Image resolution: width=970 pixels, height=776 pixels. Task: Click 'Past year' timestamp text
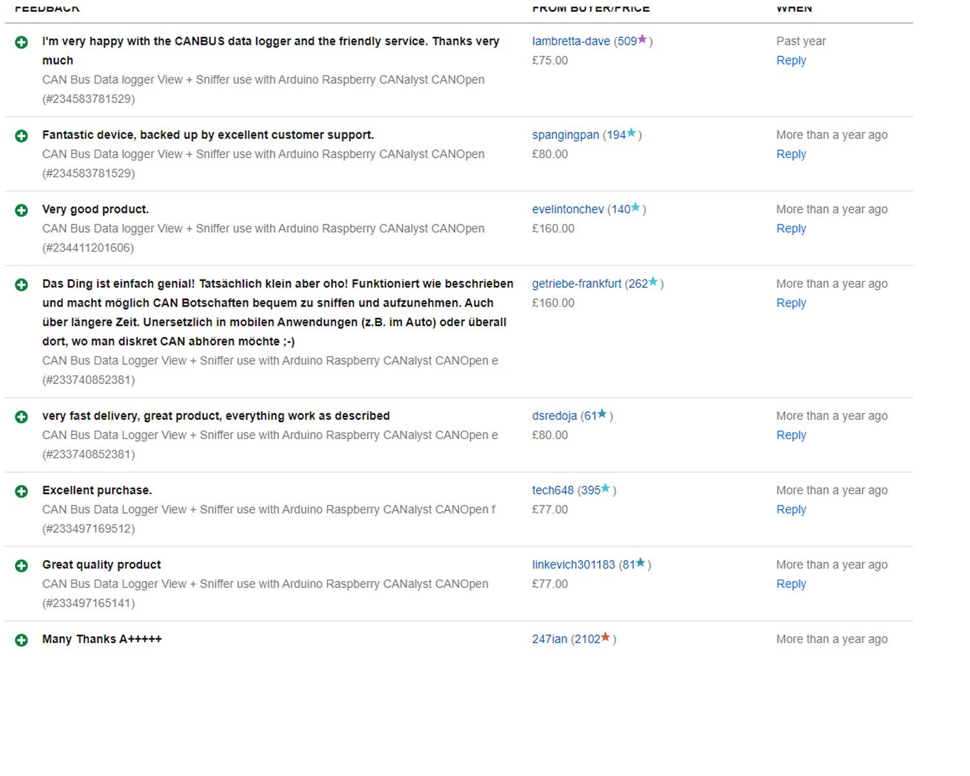(x=801, y=41)
